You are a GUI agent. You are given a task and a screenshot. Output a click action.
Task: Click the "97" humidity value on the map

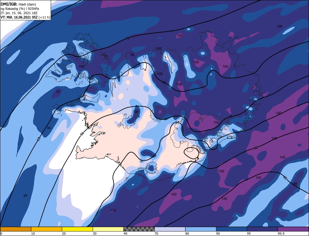point(58,92)
